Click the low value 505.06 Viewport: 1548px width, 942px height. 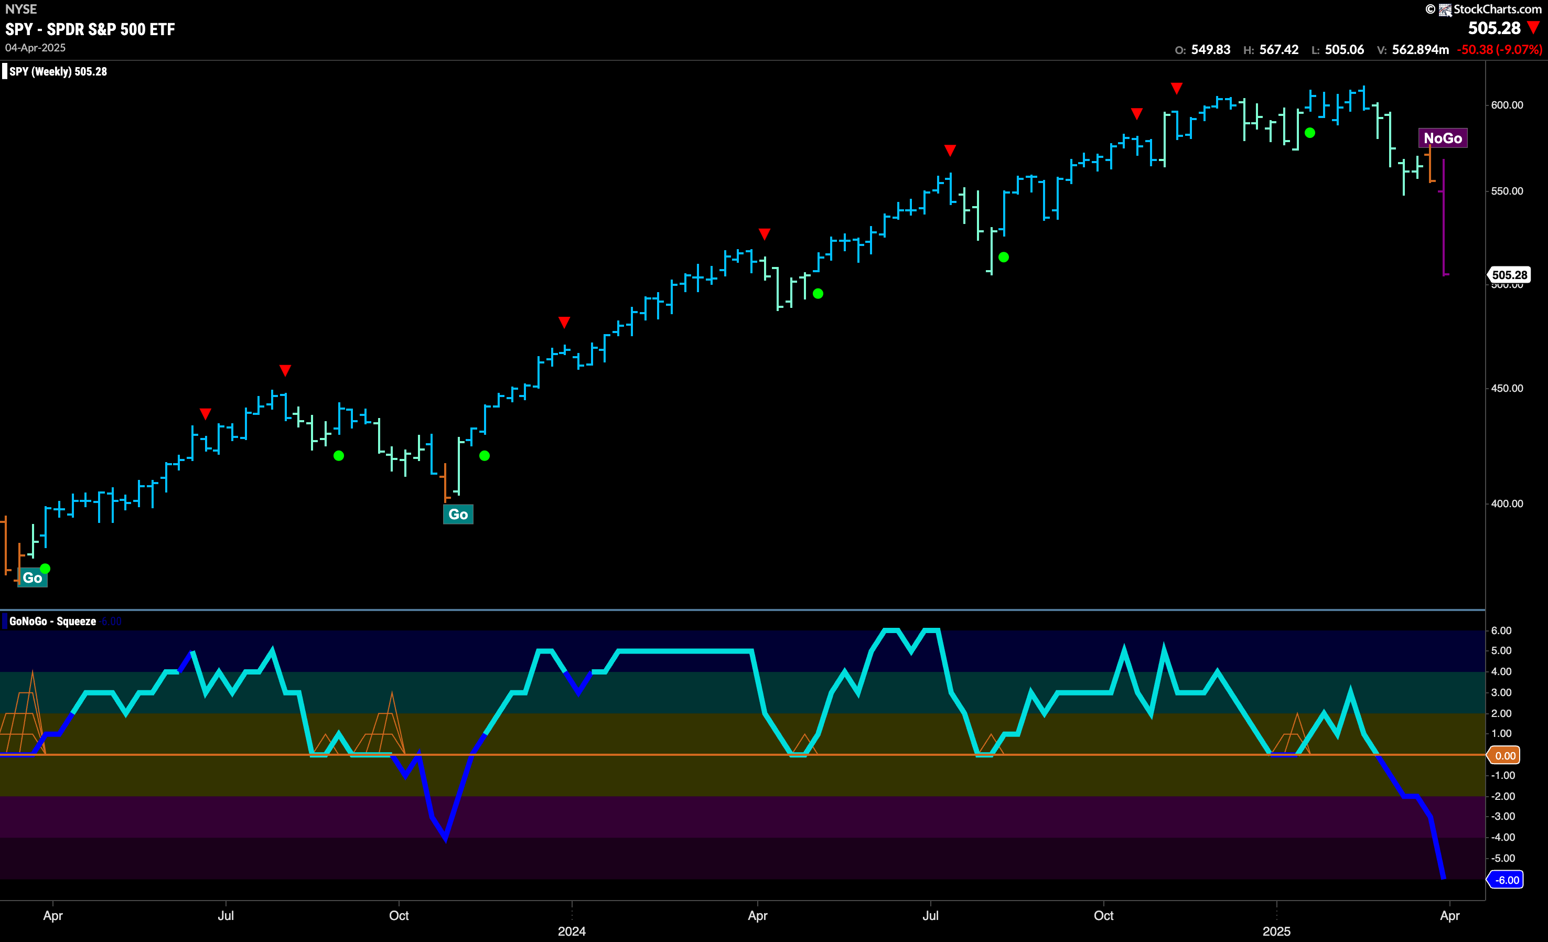[1345, 50]
